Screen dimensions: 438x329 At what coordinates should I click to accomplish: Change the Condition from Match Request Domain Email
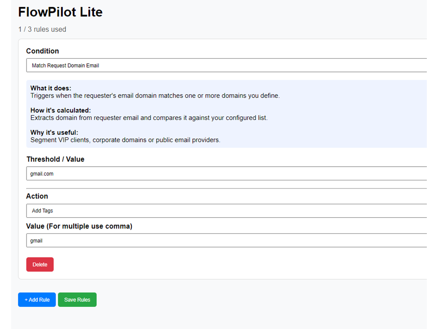(226, 65)
